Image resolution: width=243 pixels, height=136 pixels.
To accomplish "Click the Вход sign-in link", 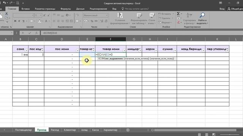I will point(222,9).
